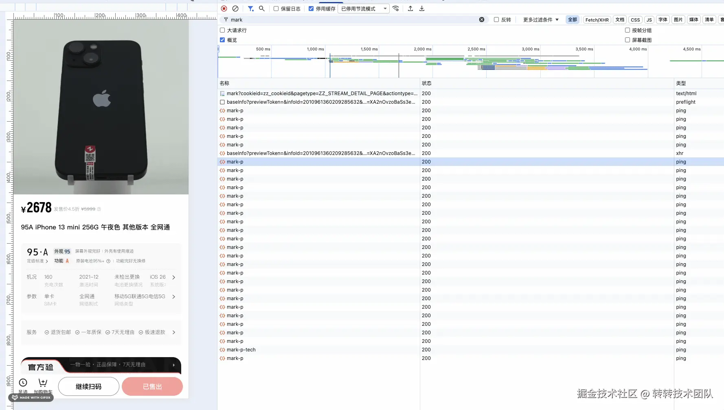Toggle the filter funnel icon
The height and width of the screenshot is (410, 724).
click(x=251, y=9)
